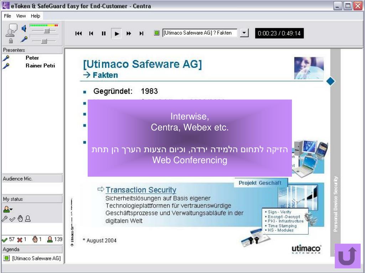365x273 pixels.
Task: Jump to the beginning of the recording
Action: [x=79, y=33]
